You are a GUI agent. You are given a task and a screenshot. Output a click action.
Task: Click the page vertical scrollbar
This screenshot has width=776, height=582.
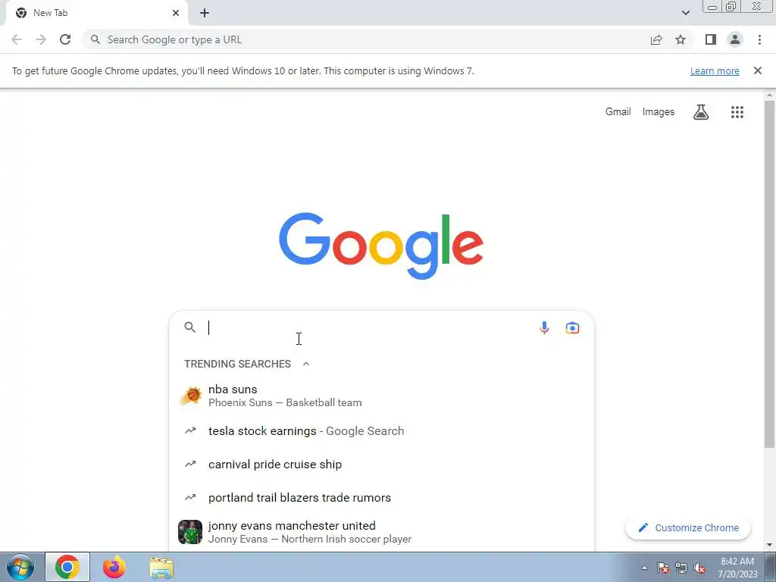tap(770, 274)
